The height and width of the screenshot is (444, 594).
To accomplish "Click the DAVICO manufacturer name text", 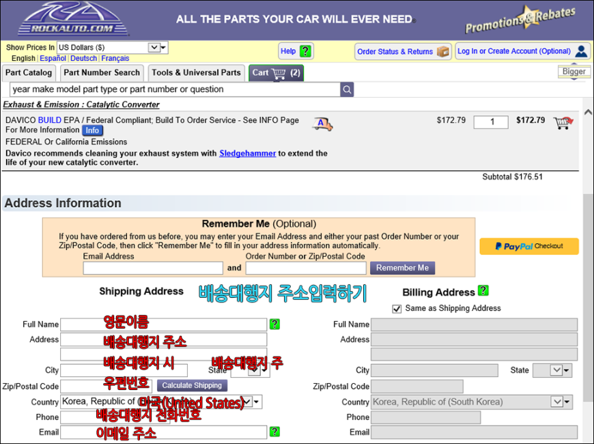I will pyautogui.click(x=21, y=120).
